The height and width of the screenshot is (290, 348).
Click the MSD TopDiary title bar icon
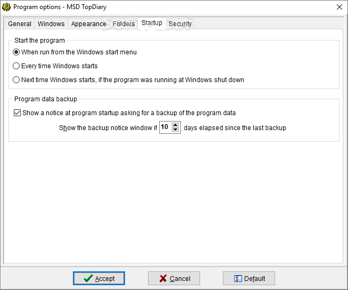(6, 7)
